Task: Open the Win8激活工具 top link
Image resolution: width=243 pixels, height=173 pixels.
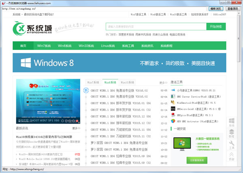Action: (158, 15)
